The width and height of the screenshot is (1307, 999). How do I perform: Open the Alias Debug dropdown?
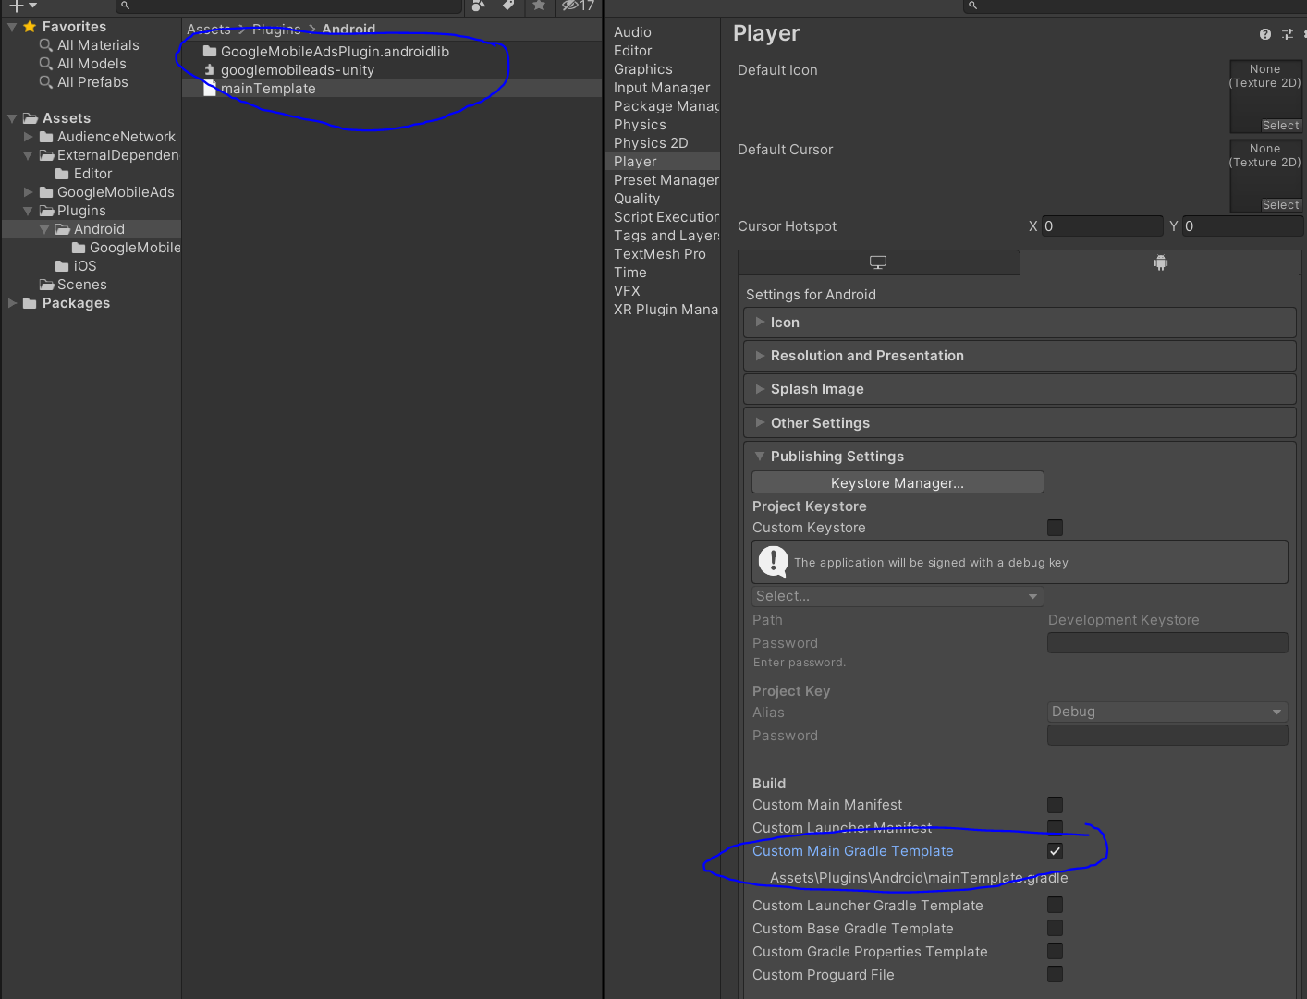[1167, 712]
